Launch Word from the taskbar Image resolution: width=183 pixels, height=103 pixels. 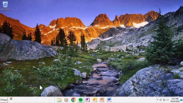tap(109, 100)
